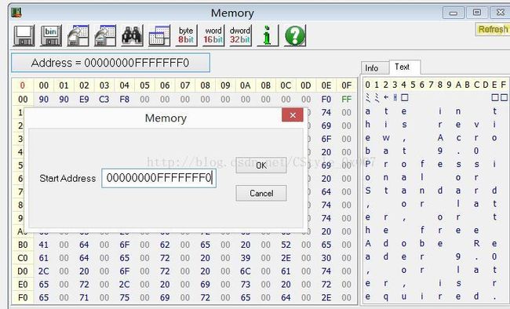This screenshot has height=309, width=510.
Task: Click row header C0
Action: coord(23,258)
